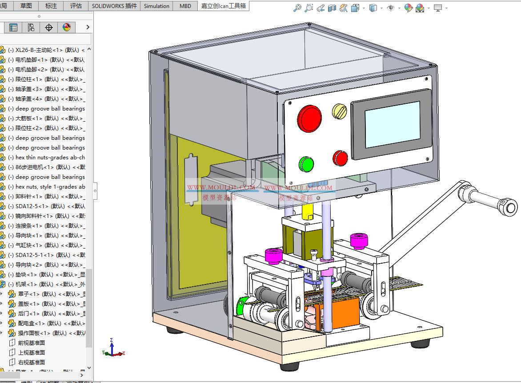
Task: Click the View Settings display icon
Action: (437, 8)
